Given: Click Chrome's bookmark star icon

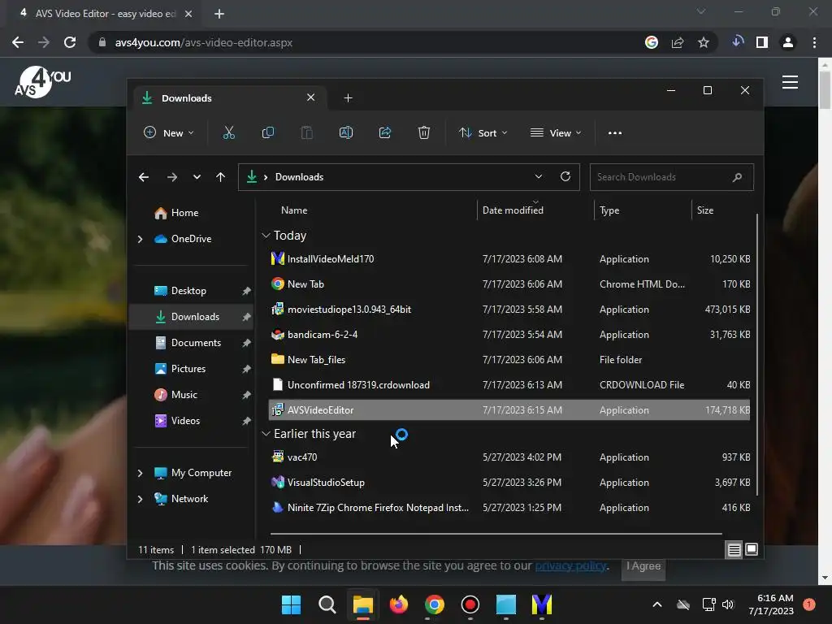Looking at the screenshot, I should point(704,42).
